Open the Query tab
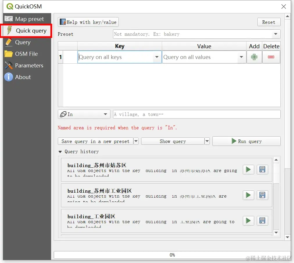Screen dimensions: 294x263 [27, 42]
